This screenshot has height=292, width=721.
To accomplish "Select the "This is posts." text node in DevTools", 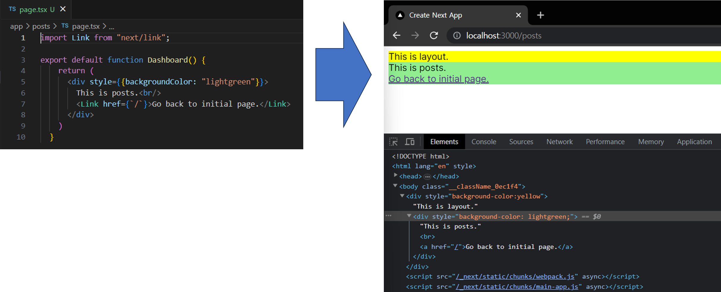I will [x=450, y=226].
